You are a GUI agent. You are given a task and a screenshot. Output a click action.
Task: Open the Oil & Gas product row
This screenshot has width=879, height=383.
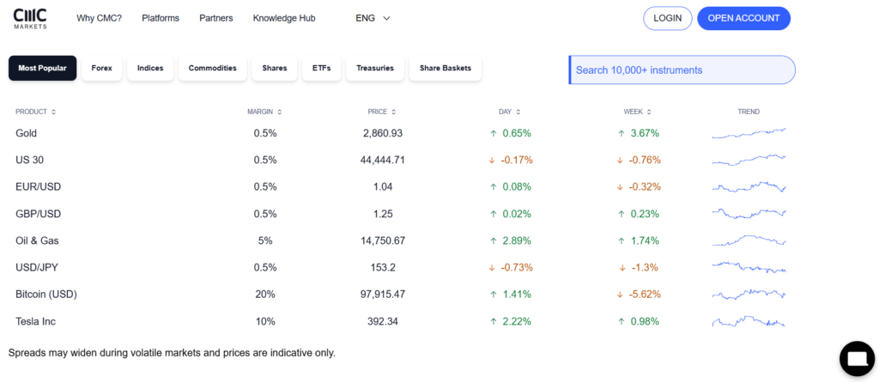(x=401, y=240)
